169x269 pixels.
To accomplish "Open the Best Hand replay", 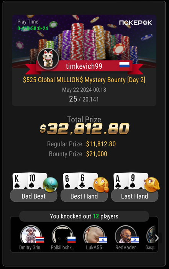I will pos(84,196).
